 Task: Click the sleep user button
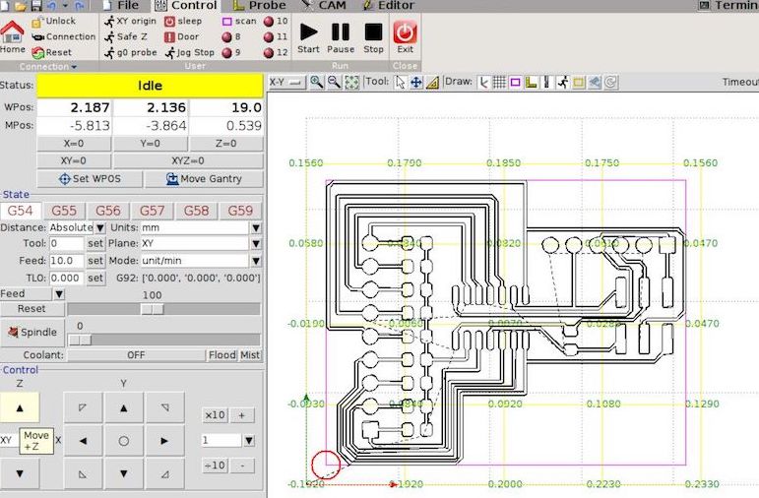183,22
